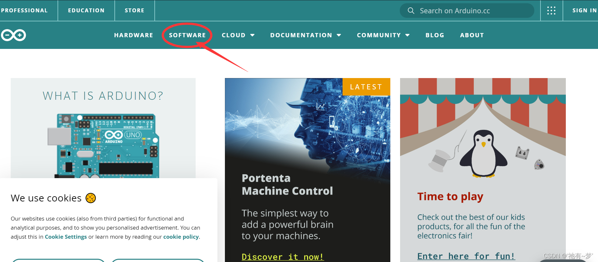The height and width of the screenshot is (262, 598).
Task: Click the Portenta Machine Control heading
Action: point(287,184)
